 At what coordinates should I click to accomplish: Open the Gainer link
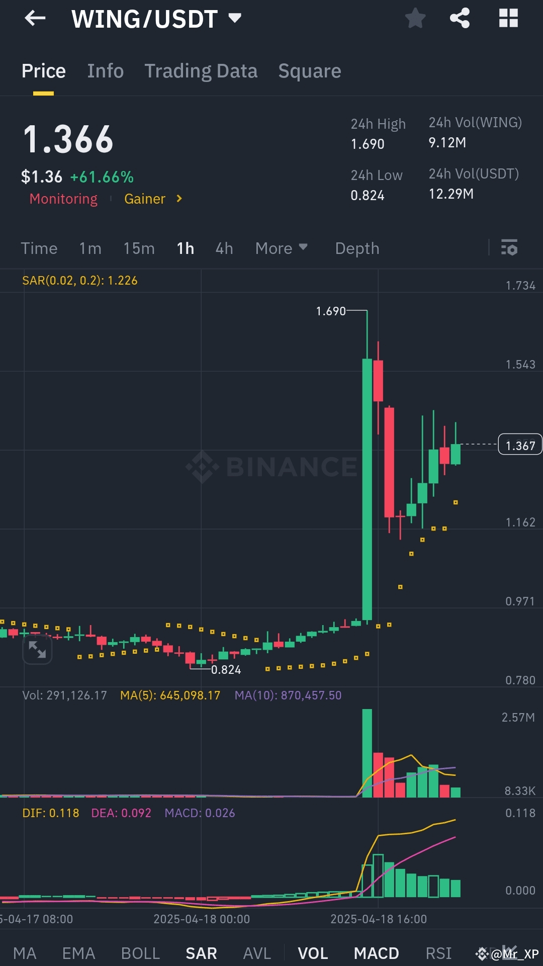pos(145,199)
